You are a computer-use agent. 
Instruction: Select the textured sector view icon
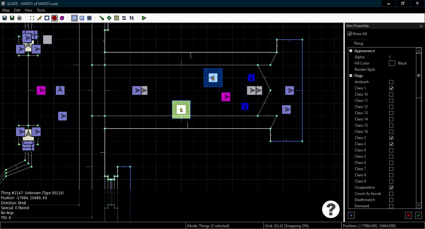(x=89, y=18)
